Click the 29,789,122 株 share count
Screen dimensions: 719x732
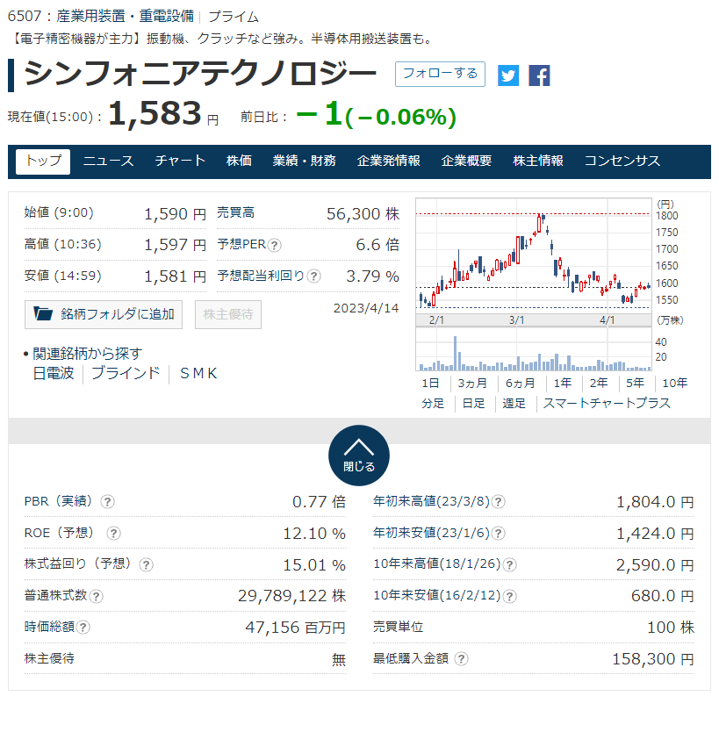point(291,597)
